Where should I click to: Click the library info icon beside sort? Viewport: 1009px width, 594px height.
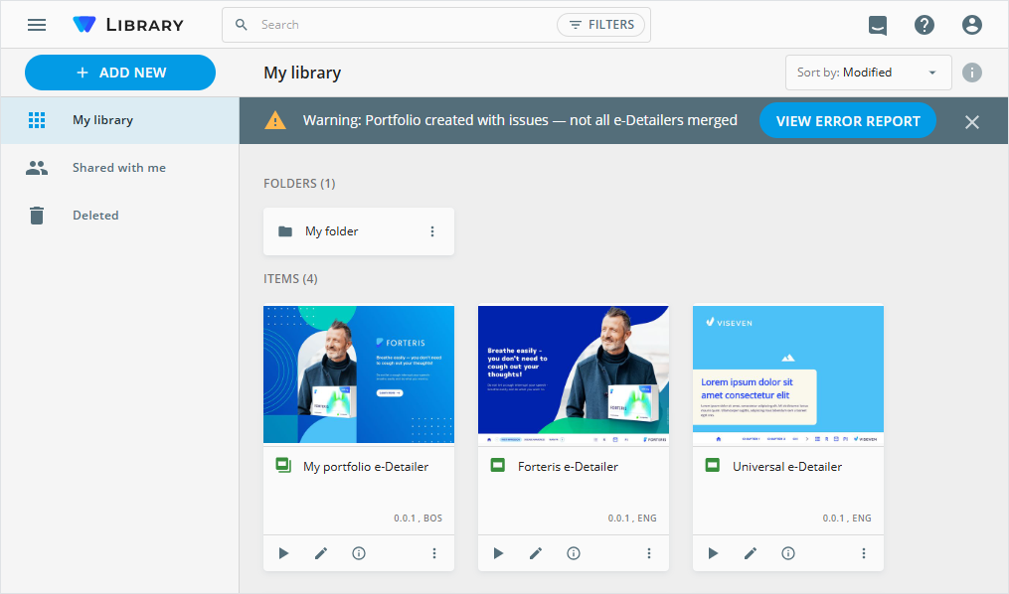972,73
